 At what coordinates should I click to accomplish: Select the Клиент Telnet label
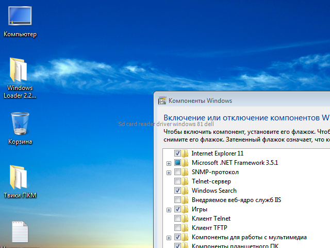click(211, 219)
